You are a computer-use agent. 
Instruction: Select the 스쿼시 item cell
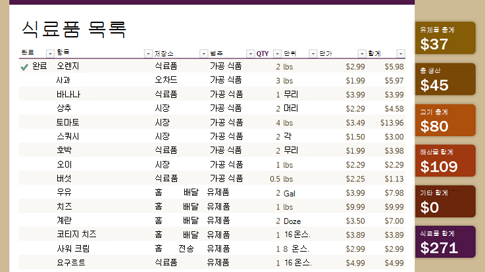coord(68,136)
